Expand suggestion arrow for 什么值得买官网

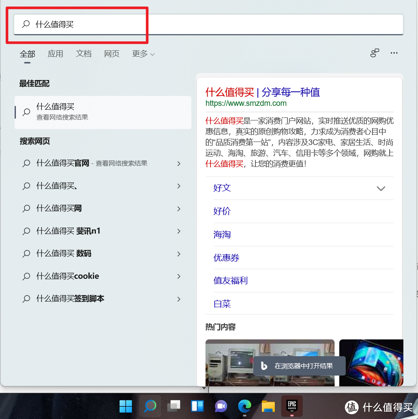point(179,163)
